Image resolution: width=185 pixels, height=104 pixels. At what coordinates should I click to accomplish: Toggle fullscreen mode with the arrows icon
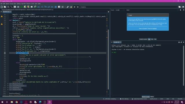pos(62,7)
